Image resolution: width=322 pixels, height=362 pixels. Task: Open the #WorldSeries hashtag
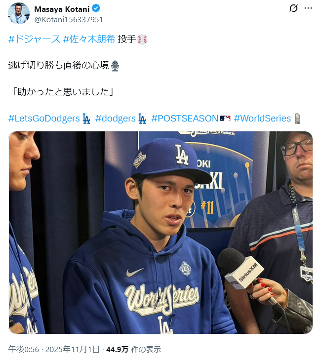pyautogui.click(x=262, y=119)
